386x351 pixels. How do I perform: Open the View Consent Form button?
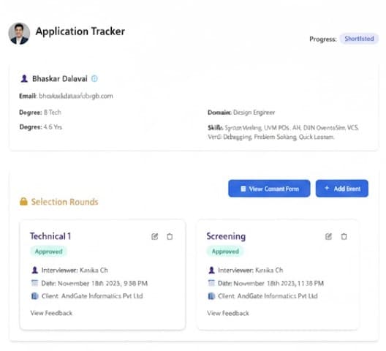point(269,189)
